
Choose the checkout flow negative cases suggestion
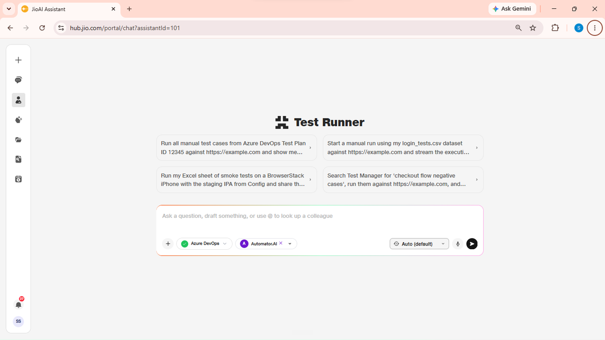tap(403, 180)
